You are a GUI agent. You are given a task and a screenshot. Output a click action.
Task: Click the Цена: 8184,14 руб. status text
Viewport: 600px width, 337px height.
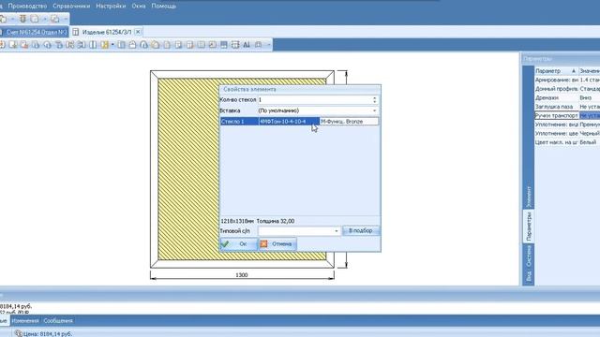[48, 334]
